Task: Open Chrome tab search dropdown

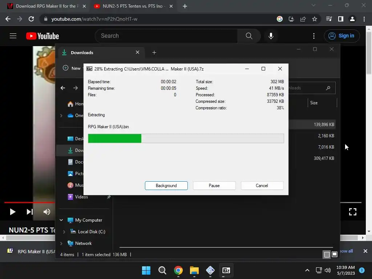Action: point(314,5)
